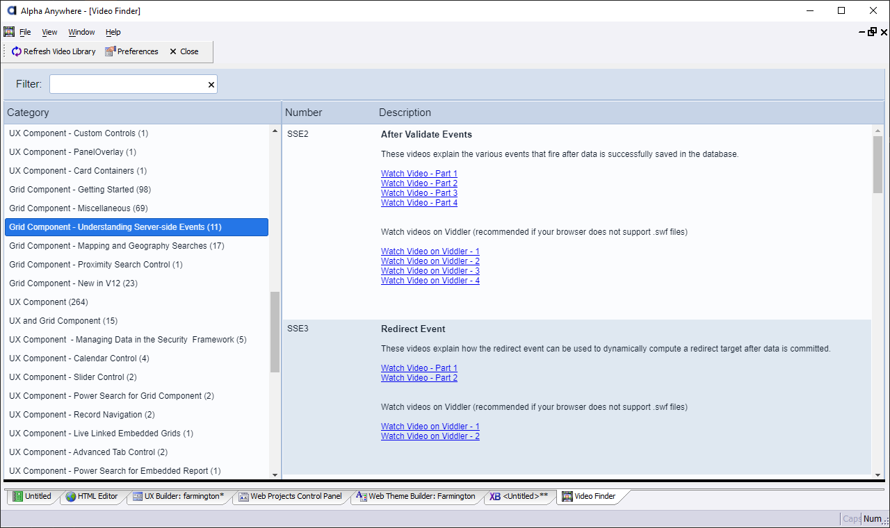Viewport: 890px width, 528px height.
Task: Open the View menu
Action: [x=49, y=32]
